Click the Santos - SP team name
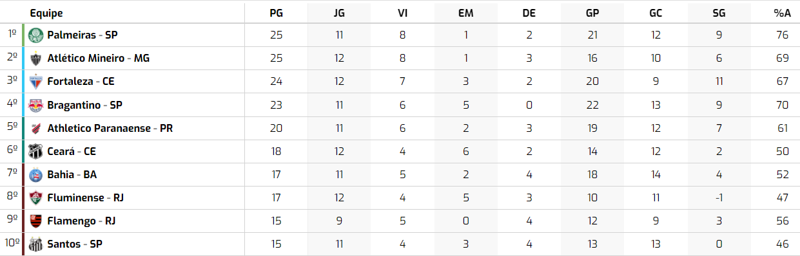Viewport: 800px width, 256px height. point(75,244)
